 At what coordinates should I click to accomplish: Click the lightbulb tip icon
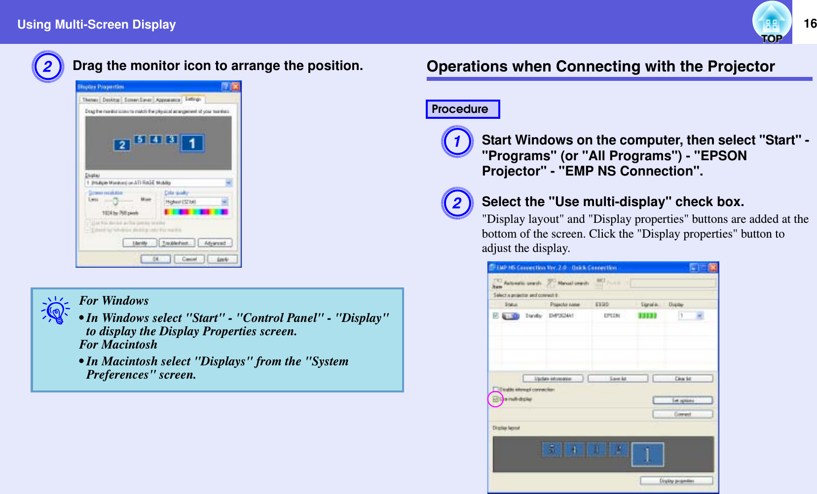55,310
